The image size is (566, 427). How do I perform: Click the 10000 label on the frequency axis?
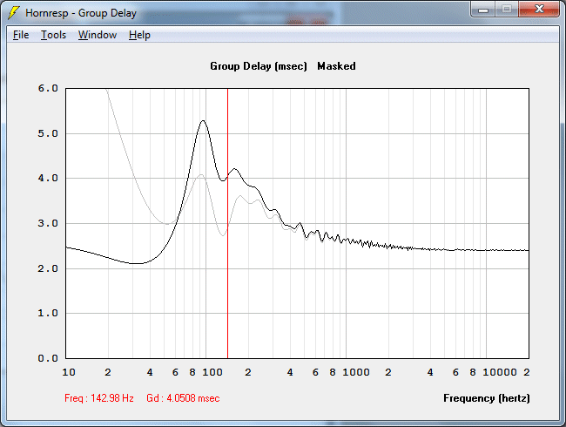point(500,372)
